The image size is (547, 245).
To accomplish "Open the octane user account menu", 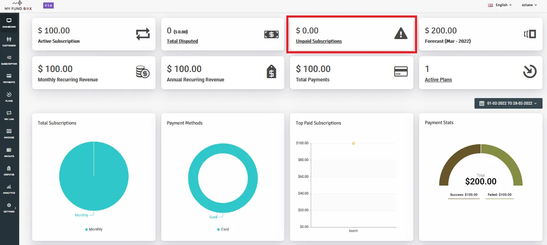I will (529, 5).
